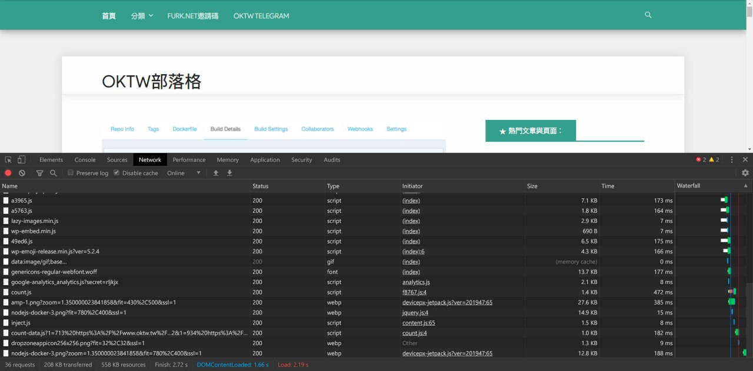Click the OKTW部落格 site title
The height and width of the screenshot is (371, 753).
pyautogui.click(x=152, y=81)
